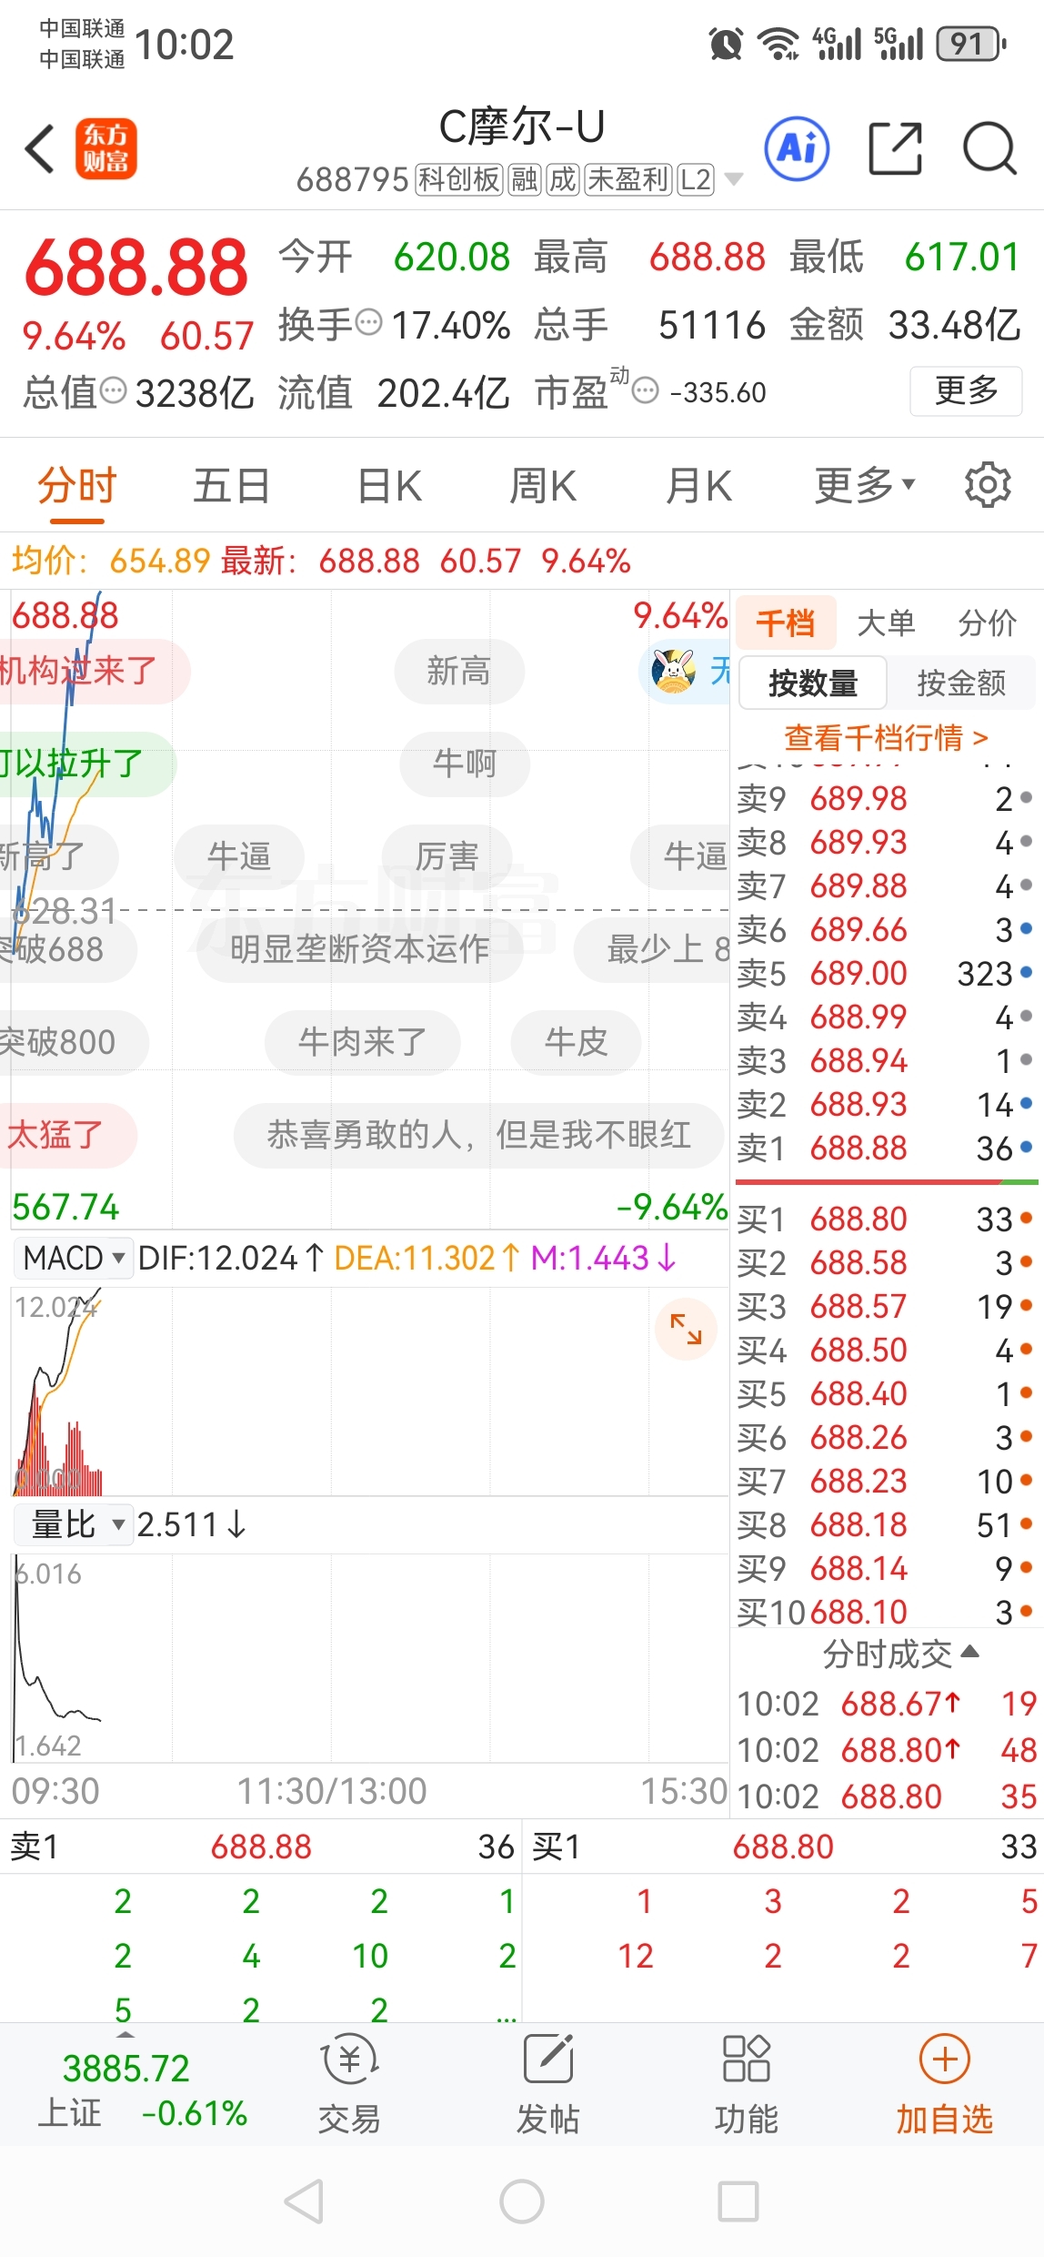This screenshot has width=1044, height=2257.
Task: Tap the 牛肉来了 comment bubble
Action: pyautogui.click(x=362, y=1042)
